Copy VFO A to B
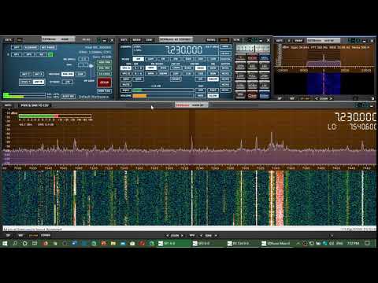The width and height of the screenshot is (378, 283). coord(138,68)
